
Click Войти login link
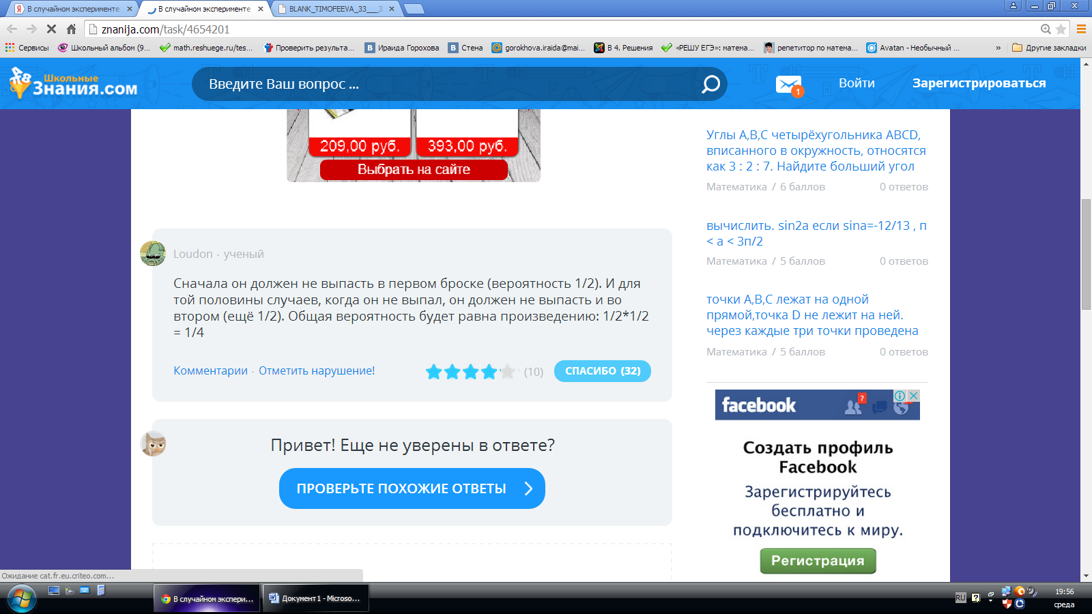tap(857, 83)
